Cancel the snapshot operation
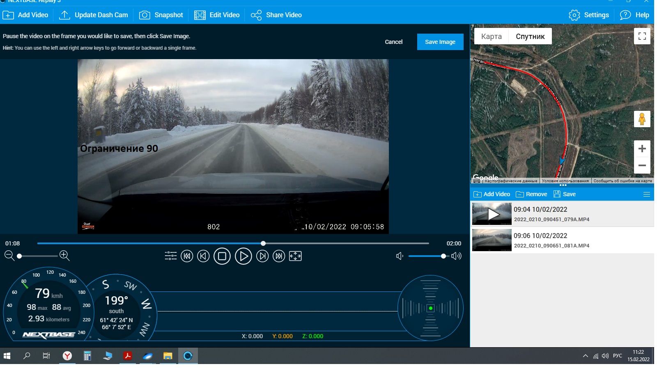 tap(393, 42)
